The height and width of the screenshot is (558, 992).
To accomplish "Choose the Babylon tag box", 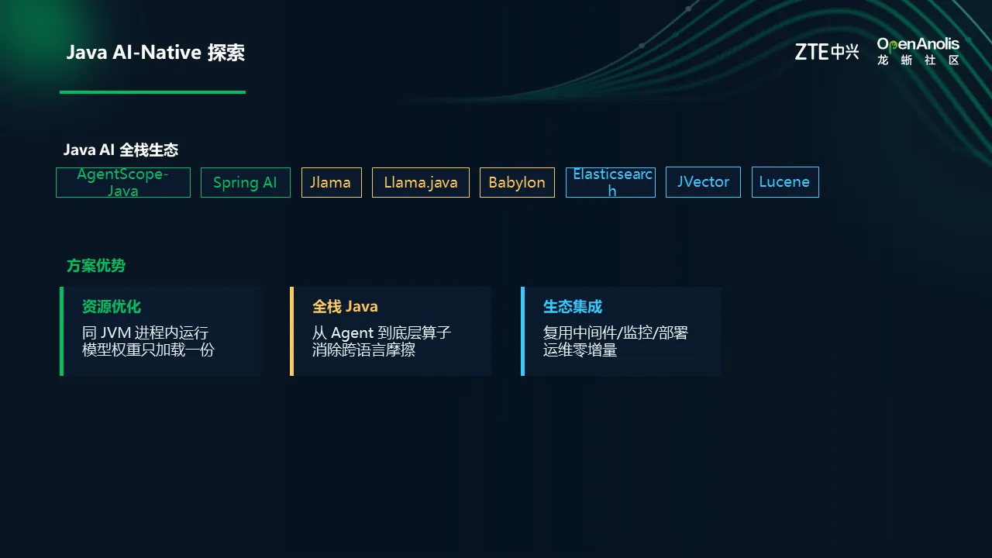I will [x=517, y=182].
